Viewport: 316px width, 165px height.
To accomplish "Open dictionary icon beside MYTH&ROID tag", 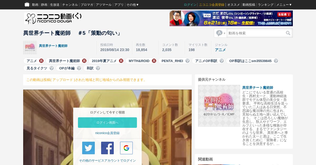I will [x=154, y=61].
